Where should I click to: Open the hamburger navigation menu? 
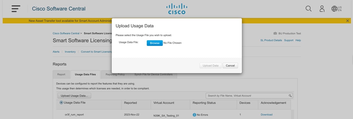click(x=16, y=9)
